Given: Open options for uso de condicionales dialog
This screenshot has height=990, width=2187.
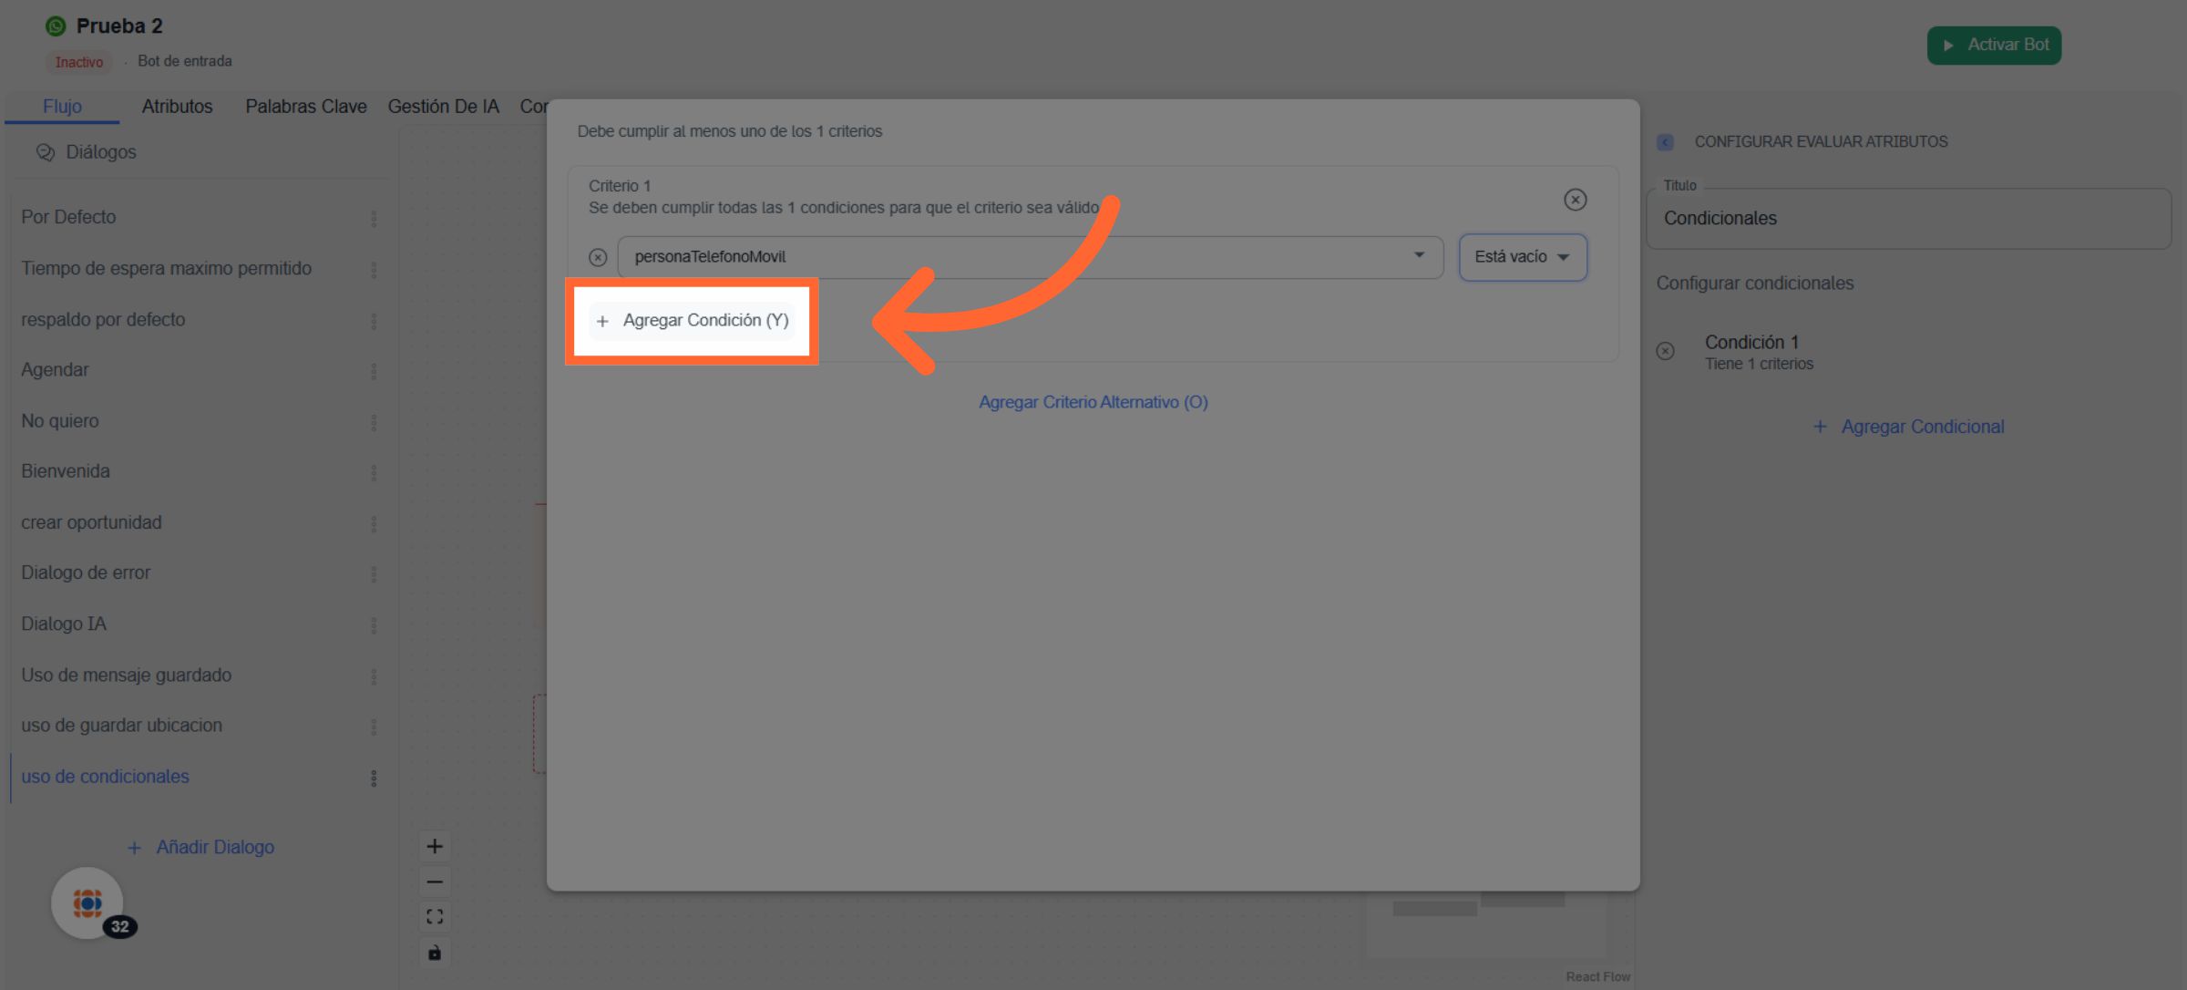Looking at the screenshot, I should 374,778.
